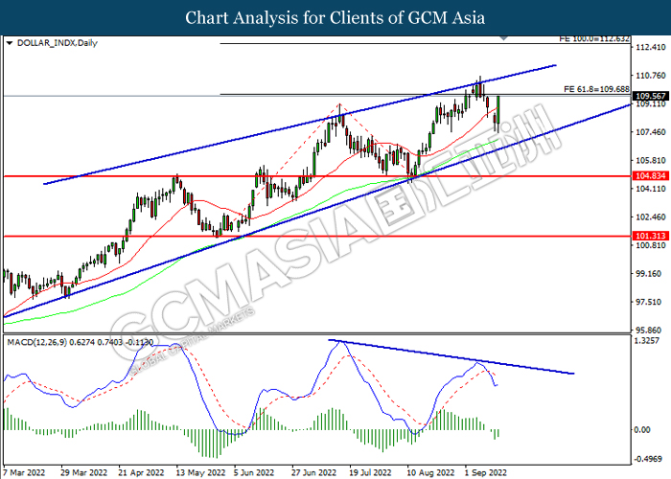Viewport: 671px width, 479px height.
Task: Select the FE 61.8=109.688 Fibonacci label
Action: click(596, 89)
